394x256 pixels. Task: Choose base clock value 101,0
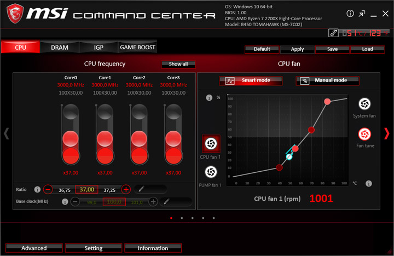pyautogui.click(x=137, y=202)
